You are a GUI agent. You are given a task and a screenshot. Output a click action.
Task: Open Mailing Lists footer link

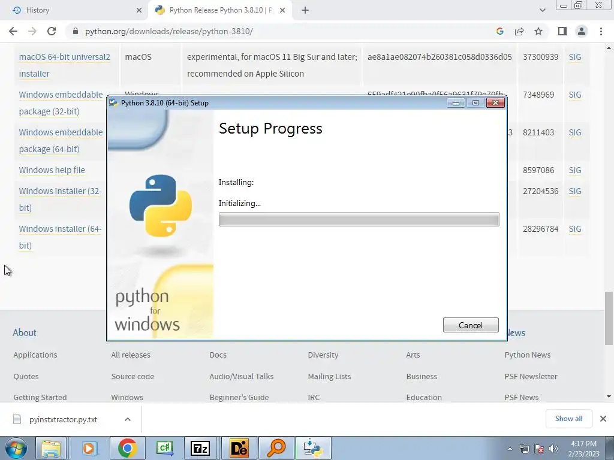click(x=329, y=377)
